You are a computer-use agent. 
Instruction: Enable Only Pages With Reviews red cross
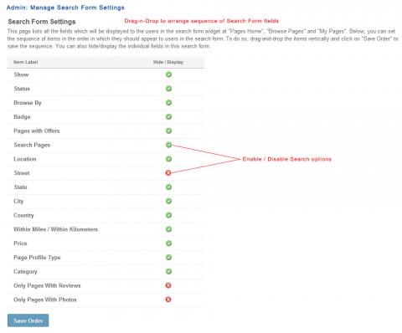(168, 285)
